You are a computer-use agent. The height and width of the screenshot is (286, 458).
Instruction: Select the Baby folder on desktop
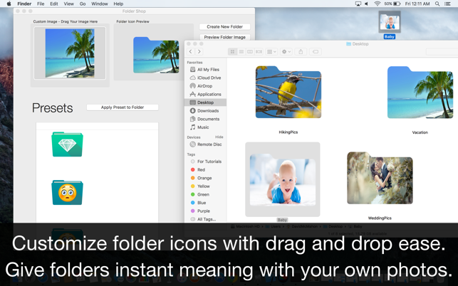[390, 21]
